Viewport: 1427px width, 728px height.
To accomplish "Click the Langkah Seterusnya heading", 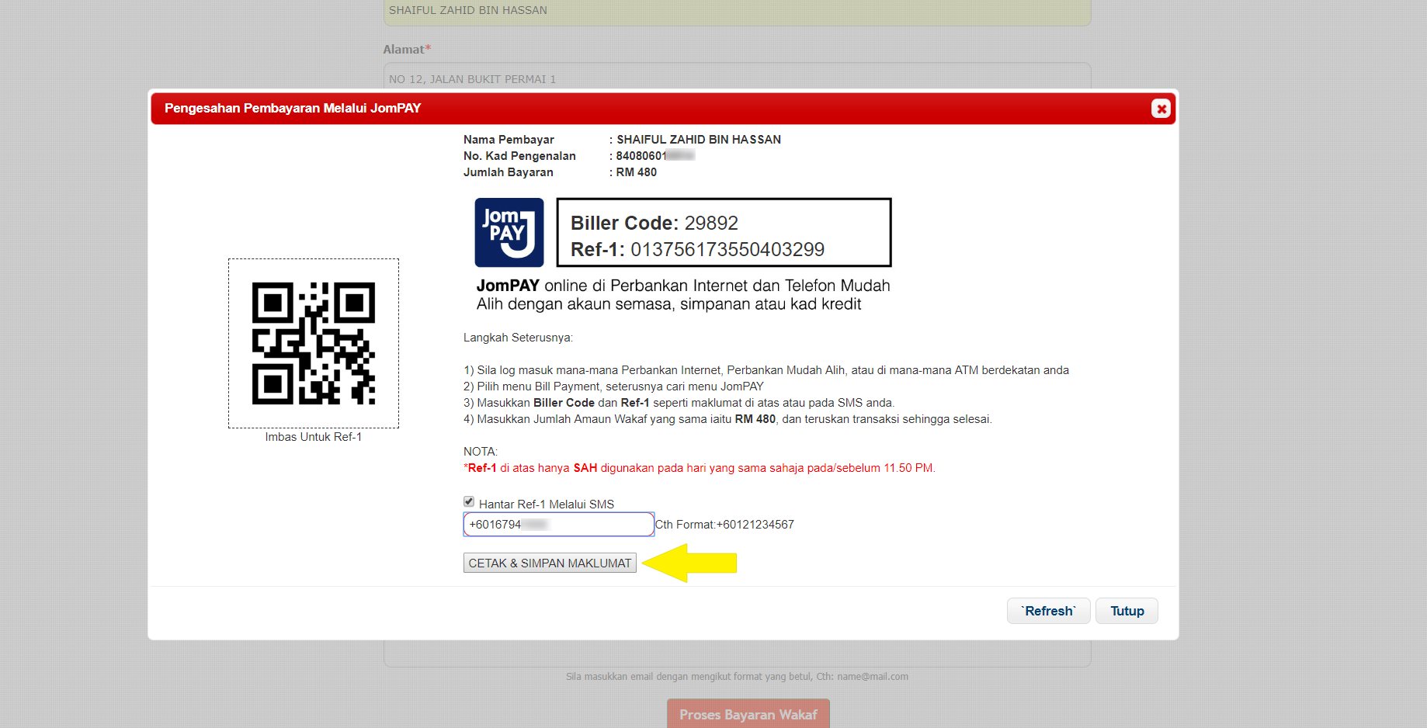I will pyautogui.click(x=518, y=338).
